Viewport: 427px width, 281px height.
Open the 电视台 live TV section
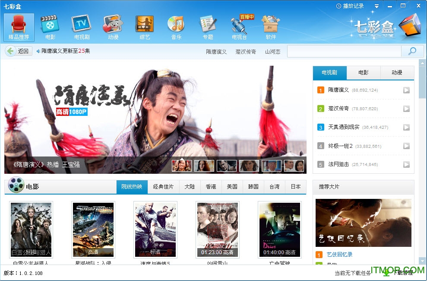click(240, 27)
